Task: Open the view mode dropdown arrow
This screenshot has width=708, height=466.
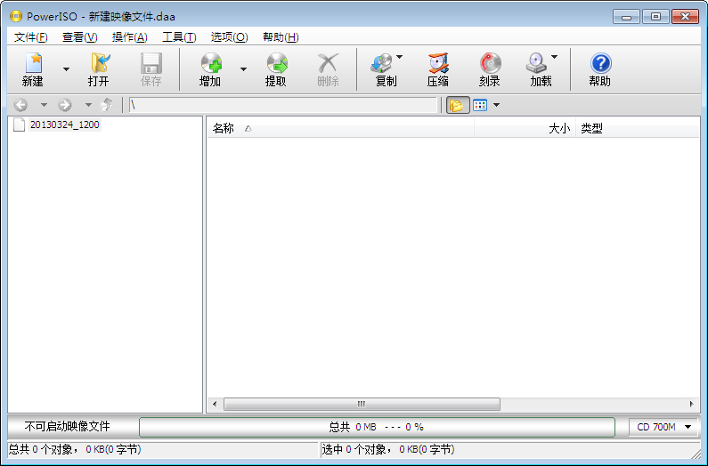Action: pos(497,105)
